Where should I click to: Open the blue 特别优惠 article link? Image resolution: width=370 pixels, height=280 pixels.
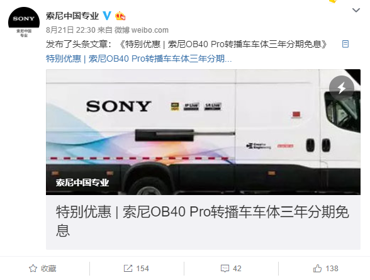point(138,59)
